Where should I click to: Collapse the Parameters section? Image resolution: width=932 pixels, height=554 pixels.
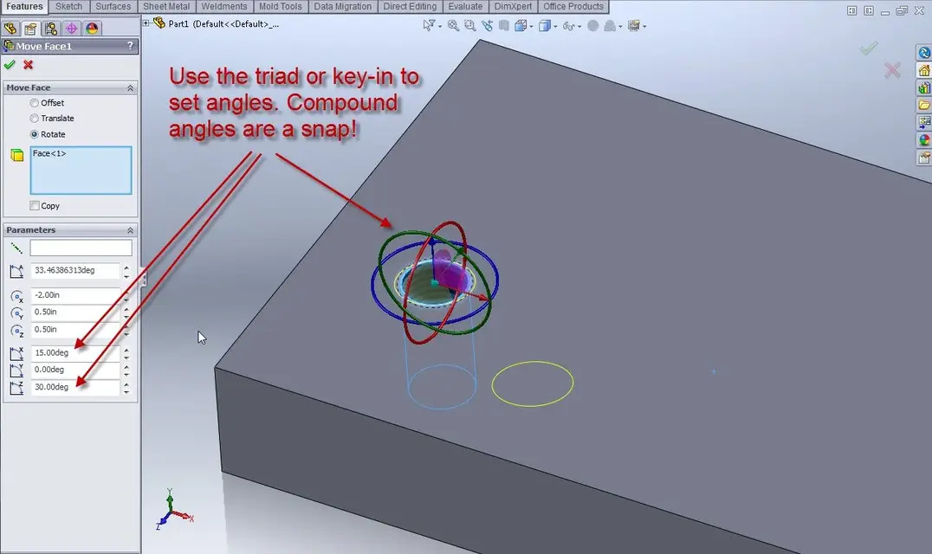coord(130,229)
